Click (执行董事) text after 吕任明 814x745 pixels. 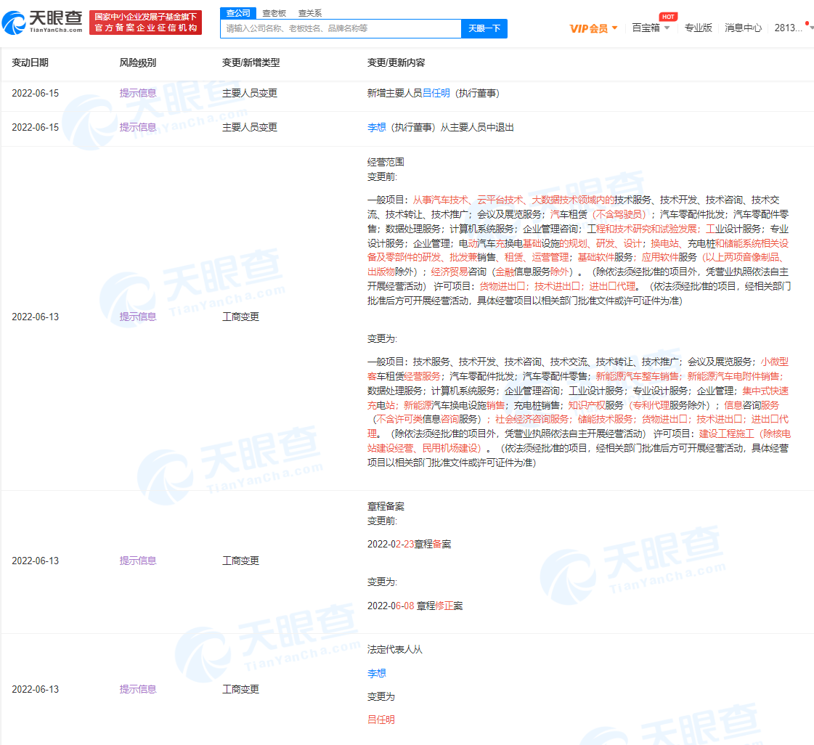tap(477, 94)
